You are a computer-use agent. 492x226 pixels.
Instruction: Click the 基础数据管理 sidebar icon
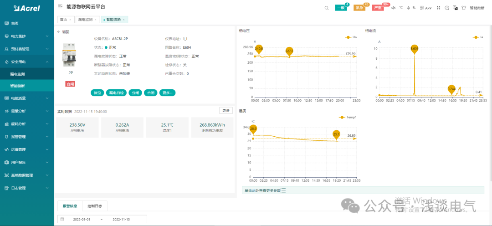tap(6, 175)
